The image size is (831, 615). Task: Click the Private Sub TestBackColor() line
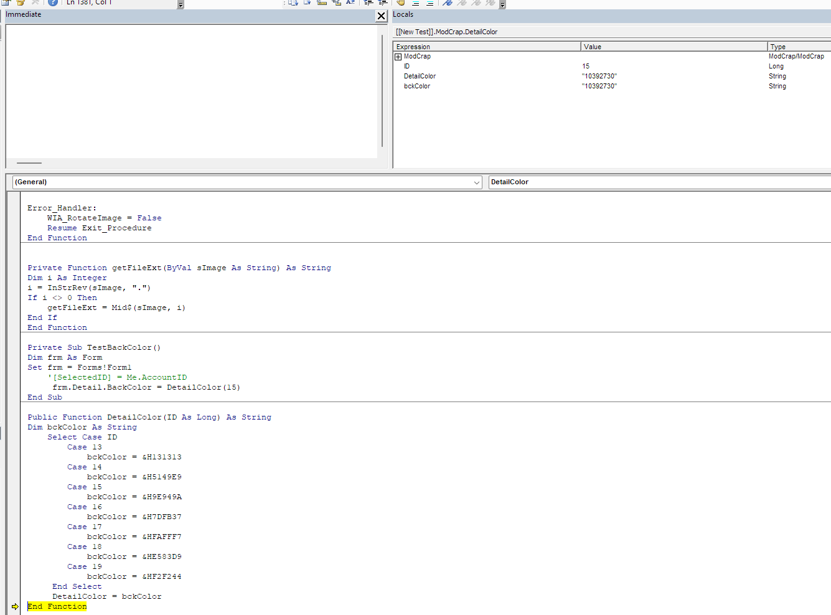pyautogui.click(x=94, y=348)
